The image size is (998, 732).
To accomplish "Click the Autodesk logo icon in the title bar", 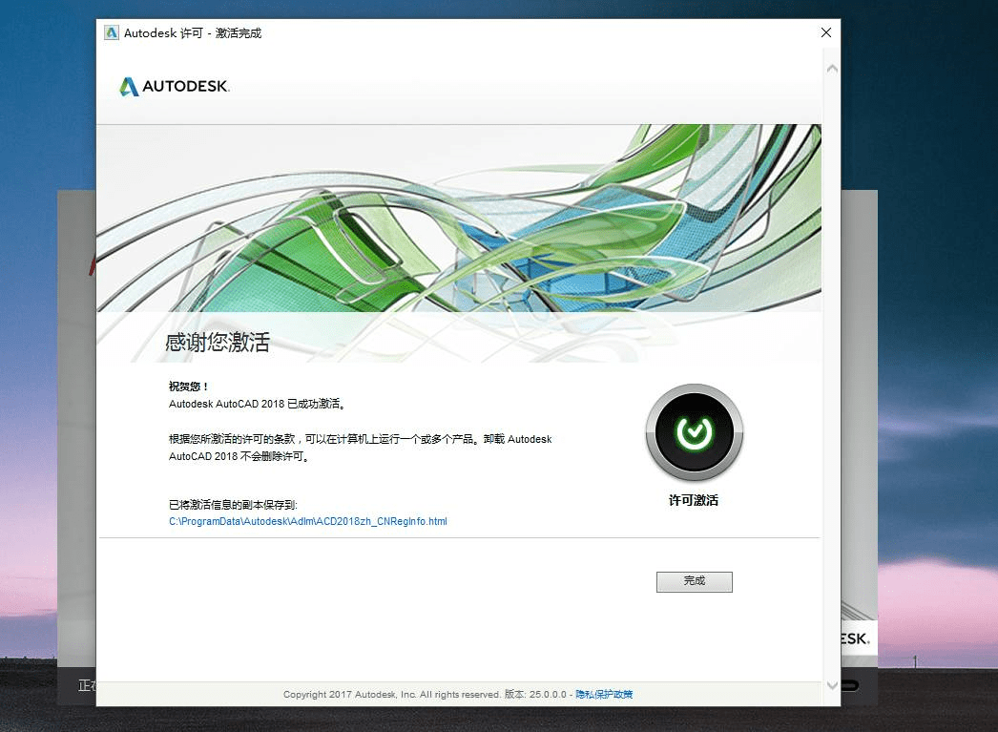I will coord(110,31).
